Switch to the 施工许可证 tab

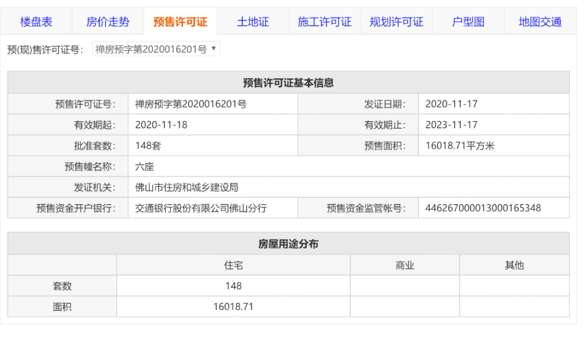pyautogui.click(x=325, y=21)
